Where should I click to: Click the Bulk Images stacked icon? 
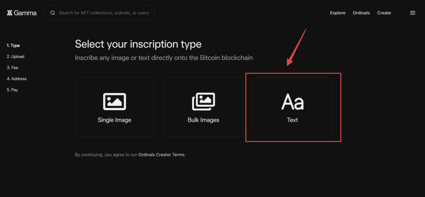203,102
